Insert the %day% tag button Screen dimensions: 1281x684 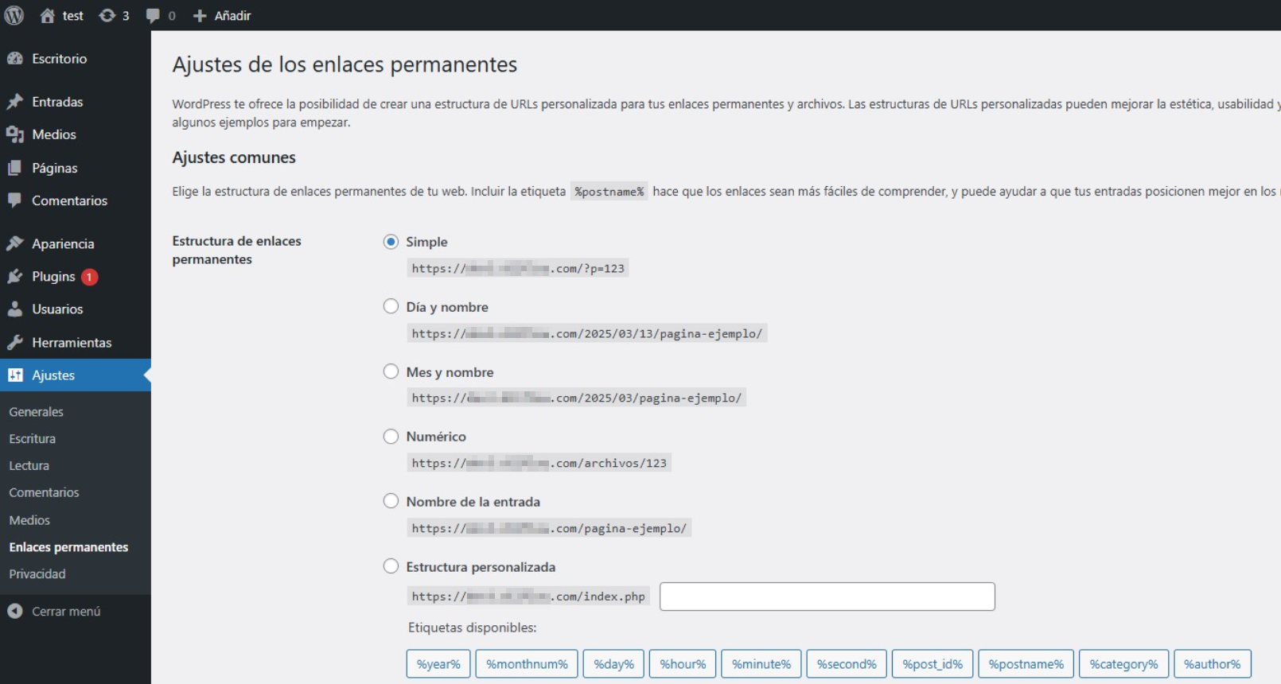(x=613, y=664)
